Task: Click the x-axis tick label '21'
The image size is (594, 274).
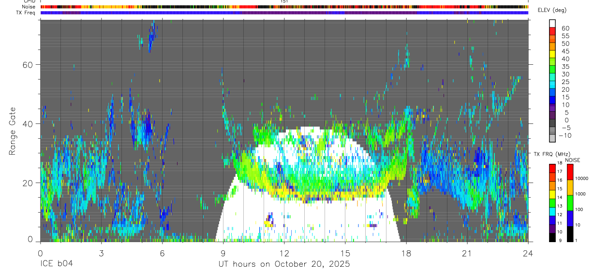Action: [x=467, y=253]
